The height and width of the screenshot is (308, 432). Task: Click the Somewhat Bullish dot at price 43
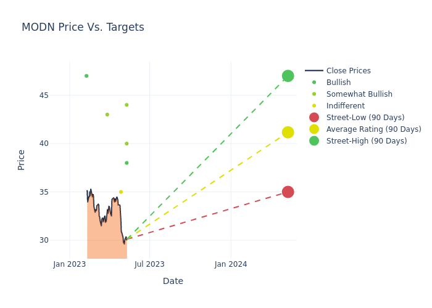click(107, 115)
